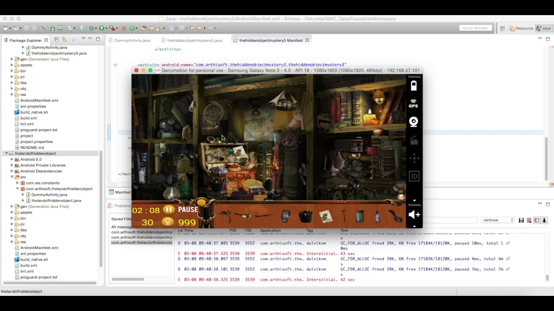Open the Problems tab
This screenshot has width=554, height=311.
pyautogui.click(x=120, y=206)
